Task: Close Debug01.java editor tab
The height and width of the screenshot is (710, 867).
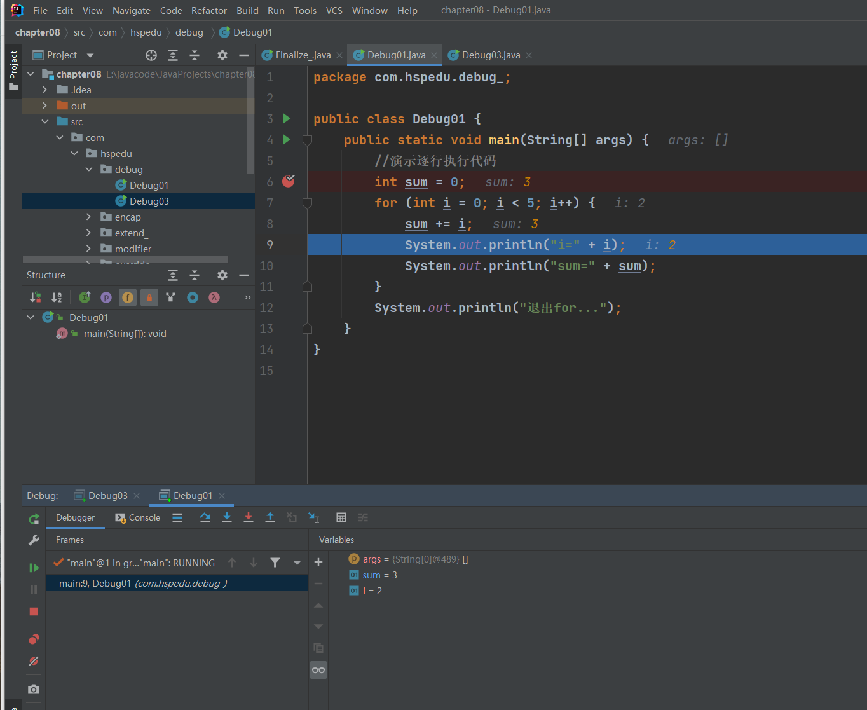Action: coord(434,55)
